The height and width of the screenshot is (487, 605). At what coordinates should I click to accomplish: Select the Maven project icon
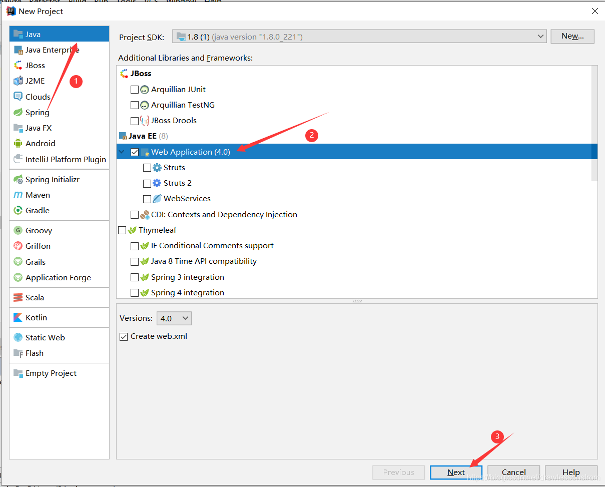coord(18,195)
